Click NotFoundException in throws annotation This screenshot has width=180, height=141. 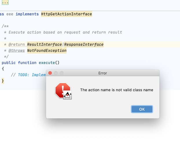[x=47, y=50]
